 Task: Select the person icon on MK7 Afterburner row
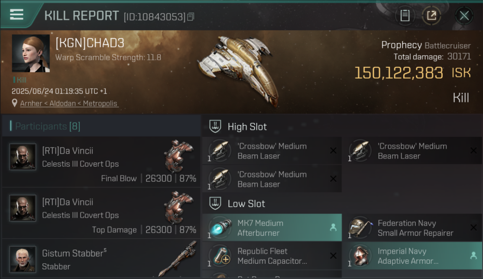[333, 228]
